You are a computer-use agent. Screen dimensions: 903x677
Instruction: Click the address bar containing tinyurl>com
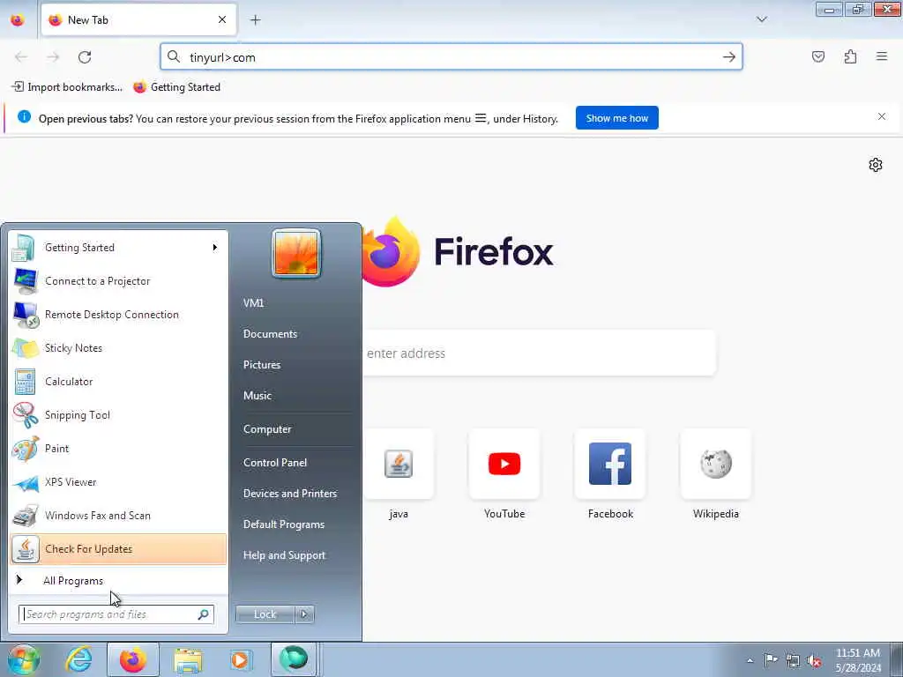pos(451,57)
